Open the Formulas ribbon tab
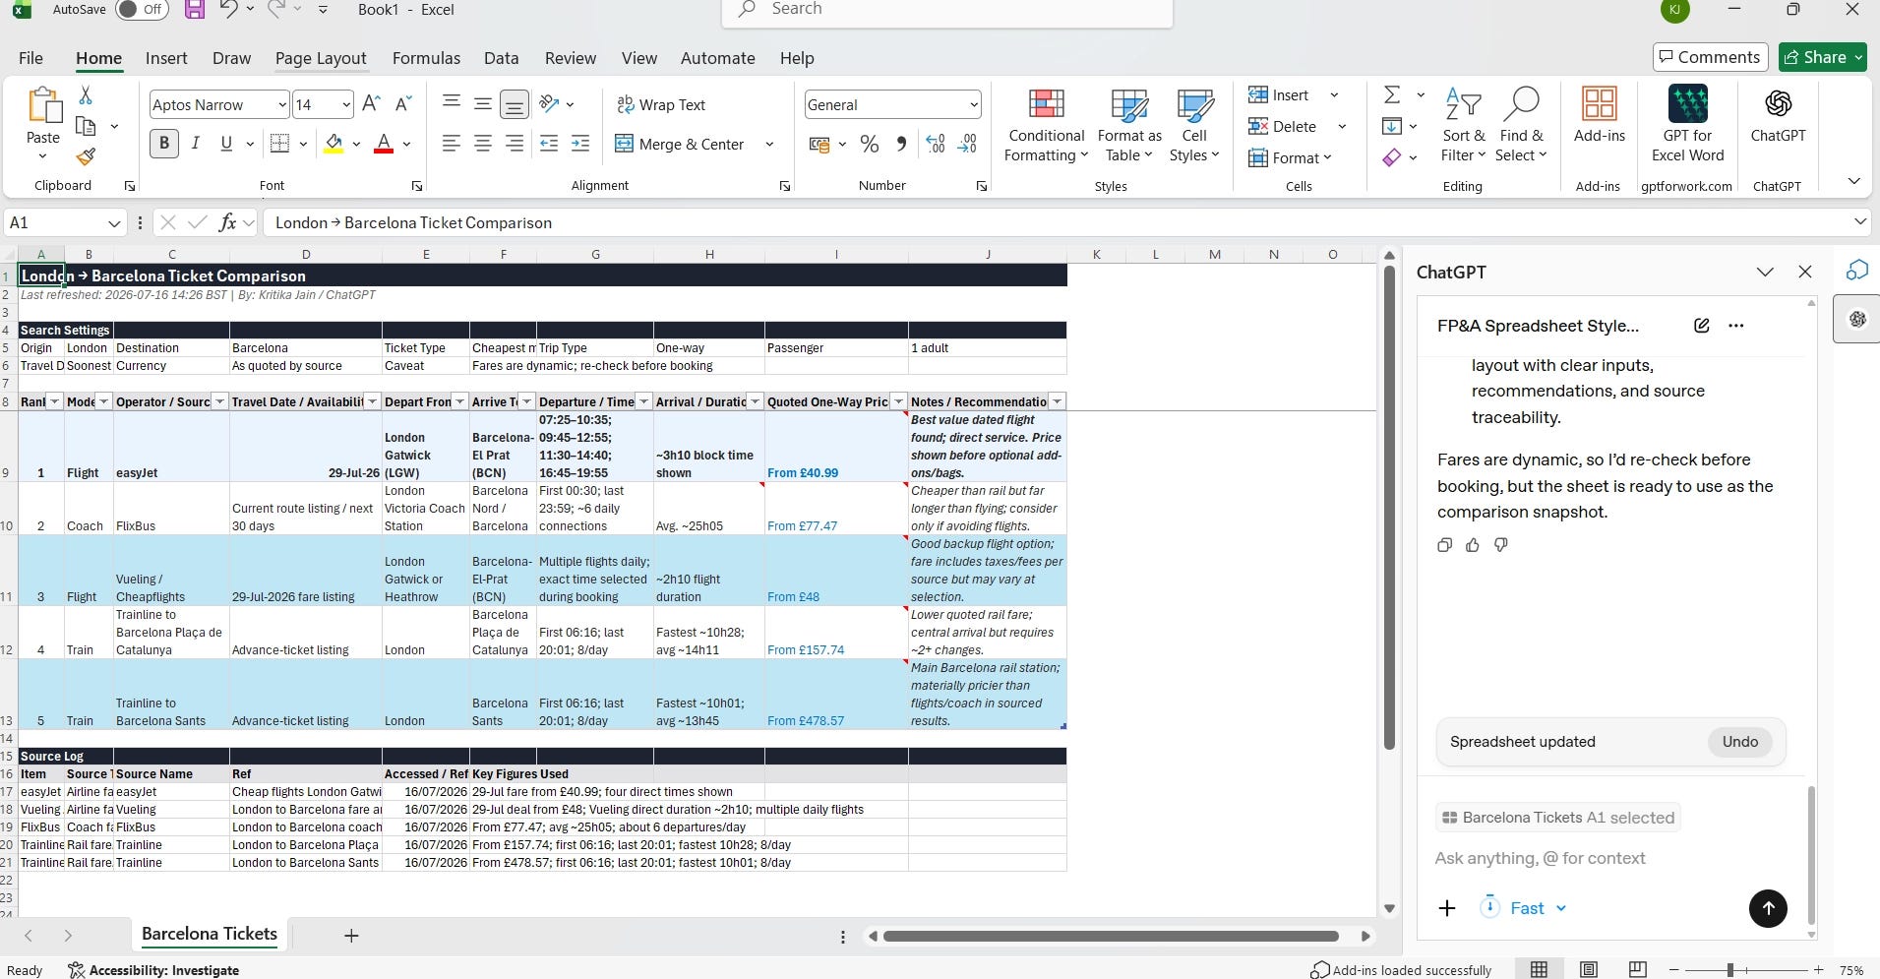 [x=426, y=58]
